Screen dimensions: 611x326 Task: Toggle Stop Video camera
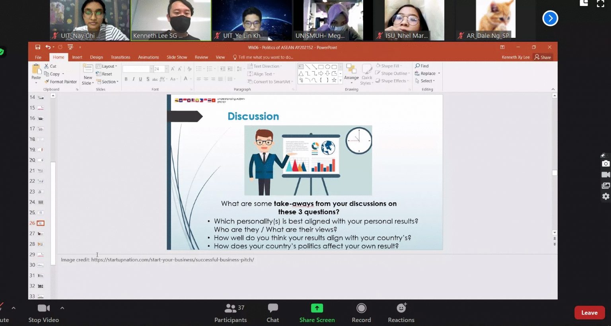[43, 313]
